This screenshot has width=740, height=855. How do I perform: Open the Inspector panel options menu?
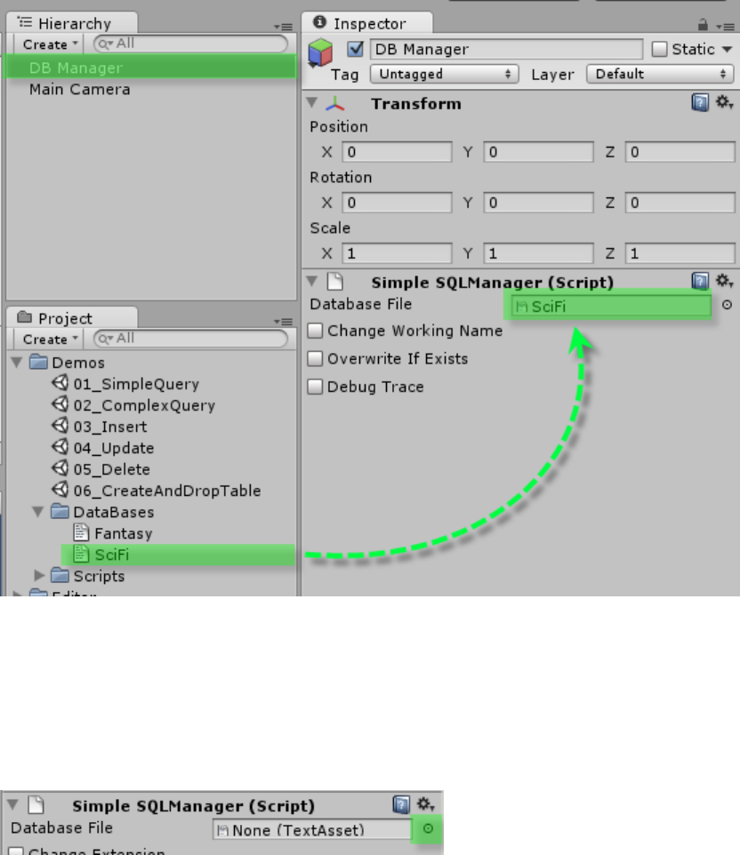tap(725, 26)
